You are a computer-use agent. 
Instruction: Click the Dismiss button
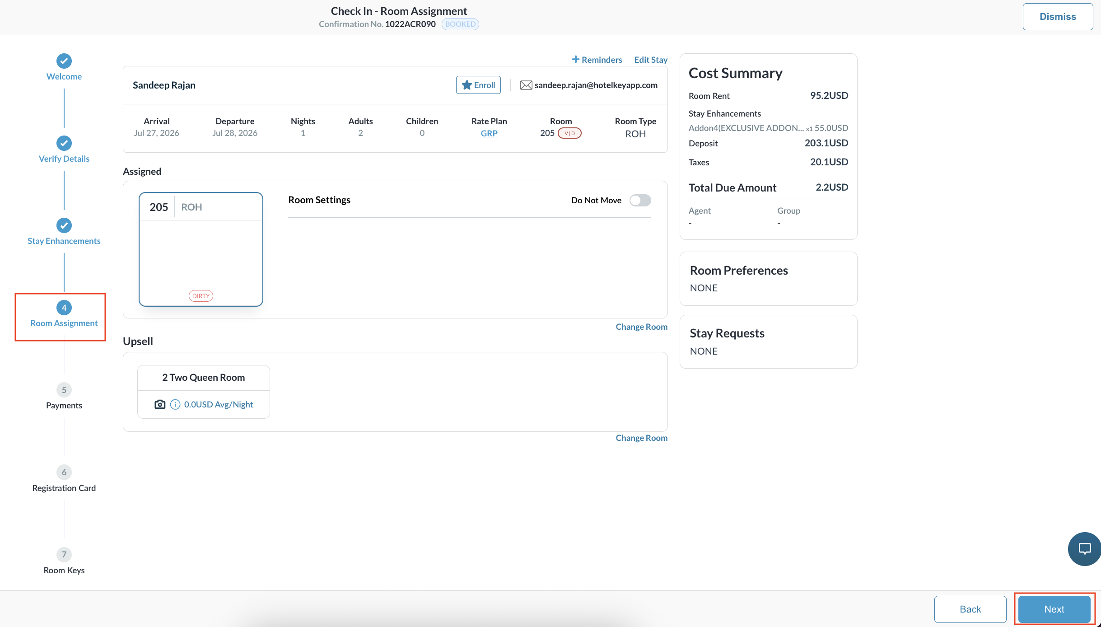1058,17
